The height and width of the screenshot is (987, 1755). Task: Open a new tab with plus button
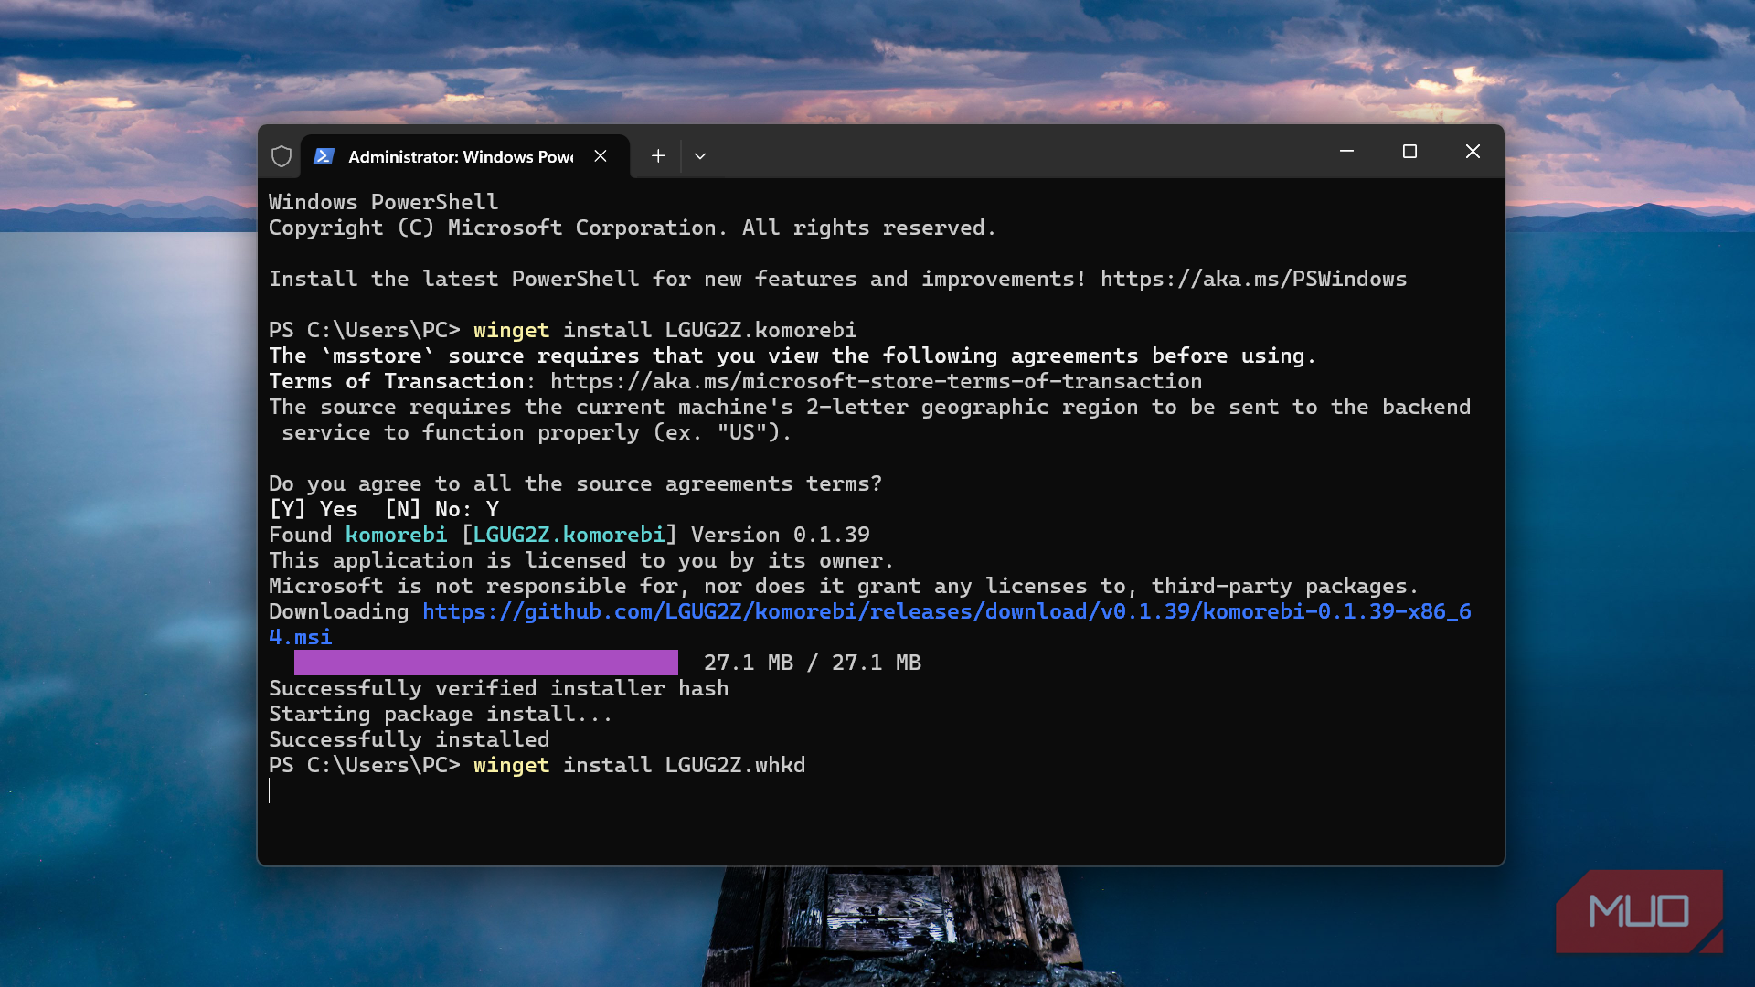(x=658, y=156)
